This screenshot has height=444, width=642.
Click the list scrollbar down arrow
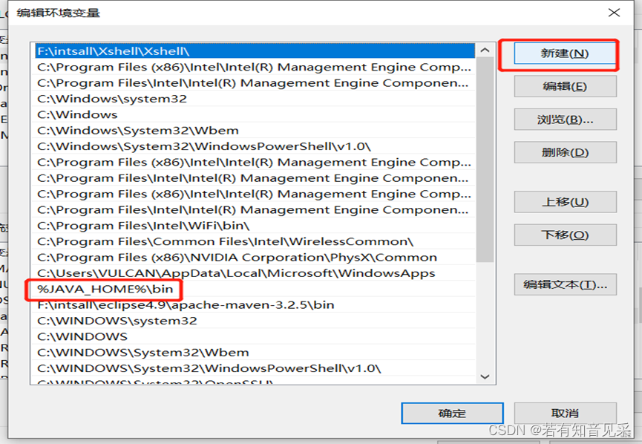click(x=485, y=376)
